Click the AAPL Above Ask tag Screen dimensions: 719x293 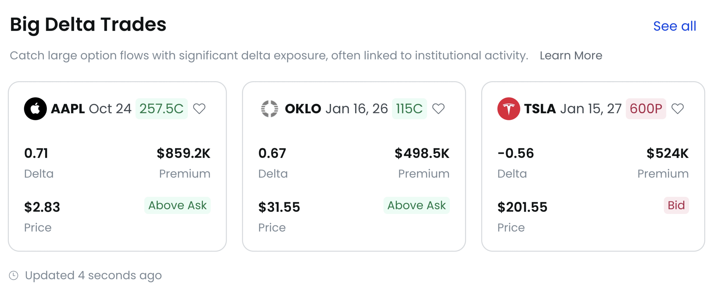click(177, 205)
